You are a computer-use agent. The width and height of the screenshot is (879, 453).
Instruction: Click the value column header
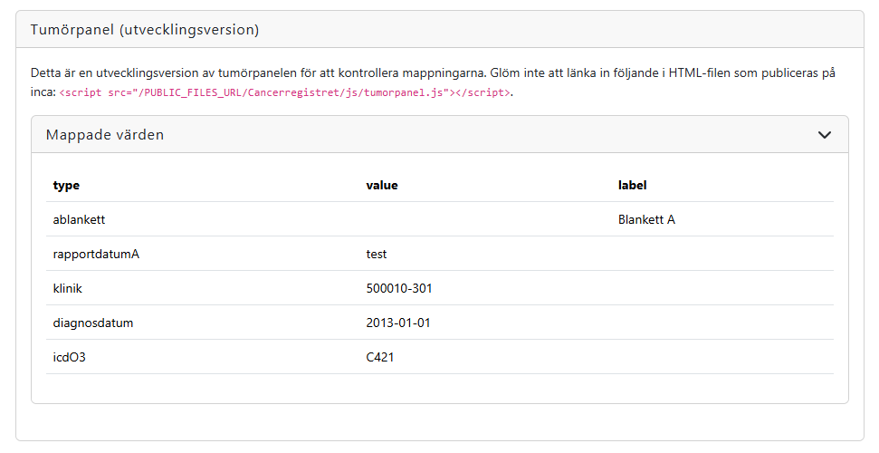pyautogui.click(x=382, y=186)
